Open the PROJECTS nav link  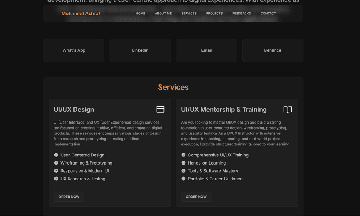click(x=214, y=14)
